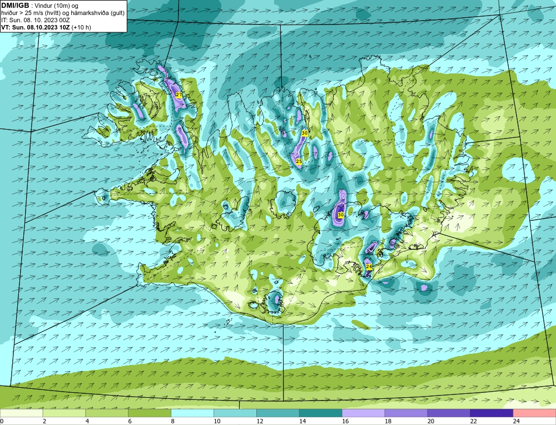The width and height of the screenshot is (556, 425).
Task: Pick the 8–10 m/s light cyan legend swatch
Action: 192,413
